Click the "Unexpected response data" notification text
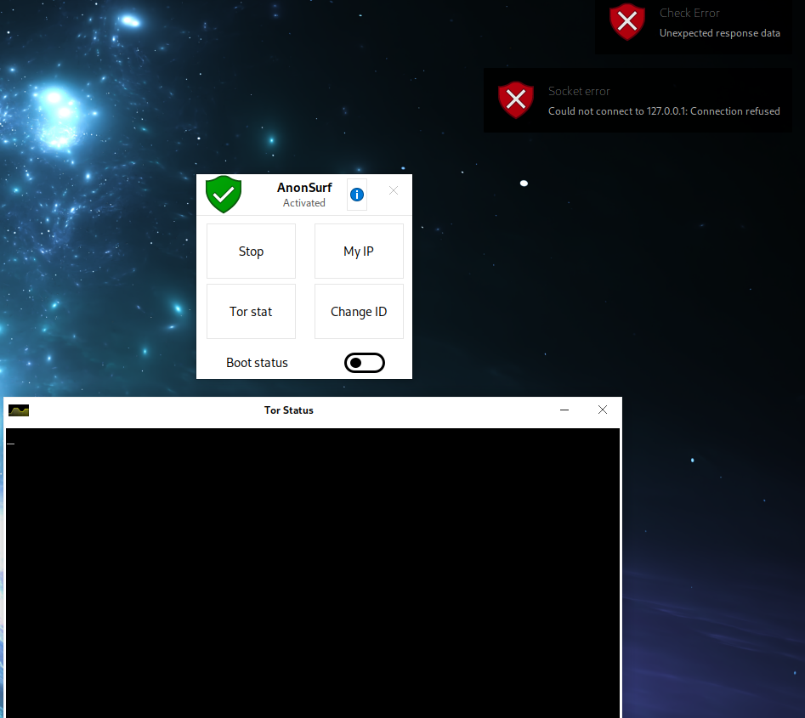The height and width of the screenshot is (718, 805). [x=720, y=33]
